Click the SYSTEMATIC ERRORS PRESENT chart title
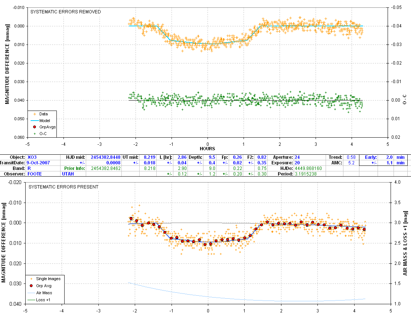 [x=64, y=187]
